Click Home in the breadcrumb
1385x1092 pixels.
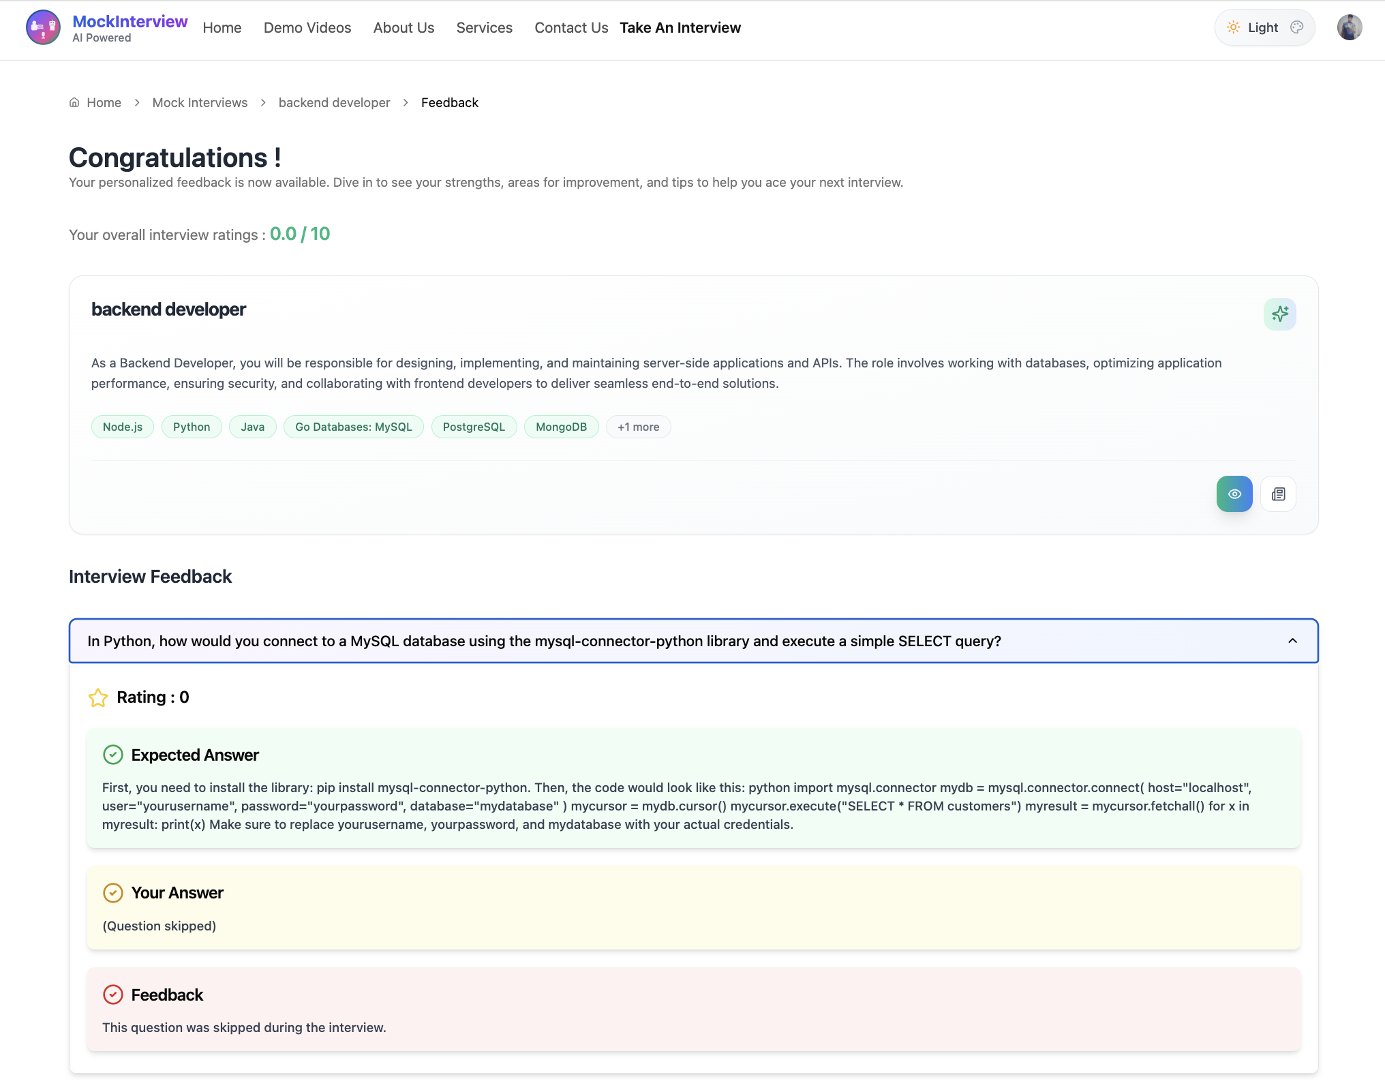click(104, 102)
